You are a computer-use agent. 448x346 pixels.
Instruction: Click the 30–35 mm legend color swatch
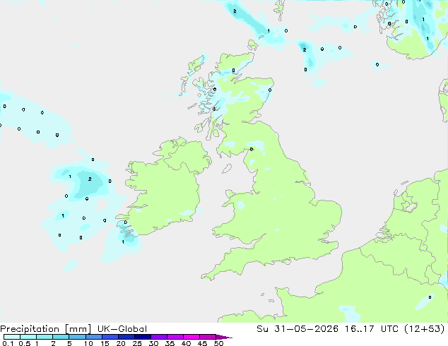(x=158, y=337)
